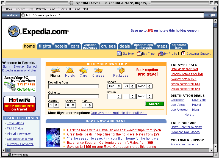Select the Hotels building icon
Viewport: 219px width, 158px height.
[70, 70]
